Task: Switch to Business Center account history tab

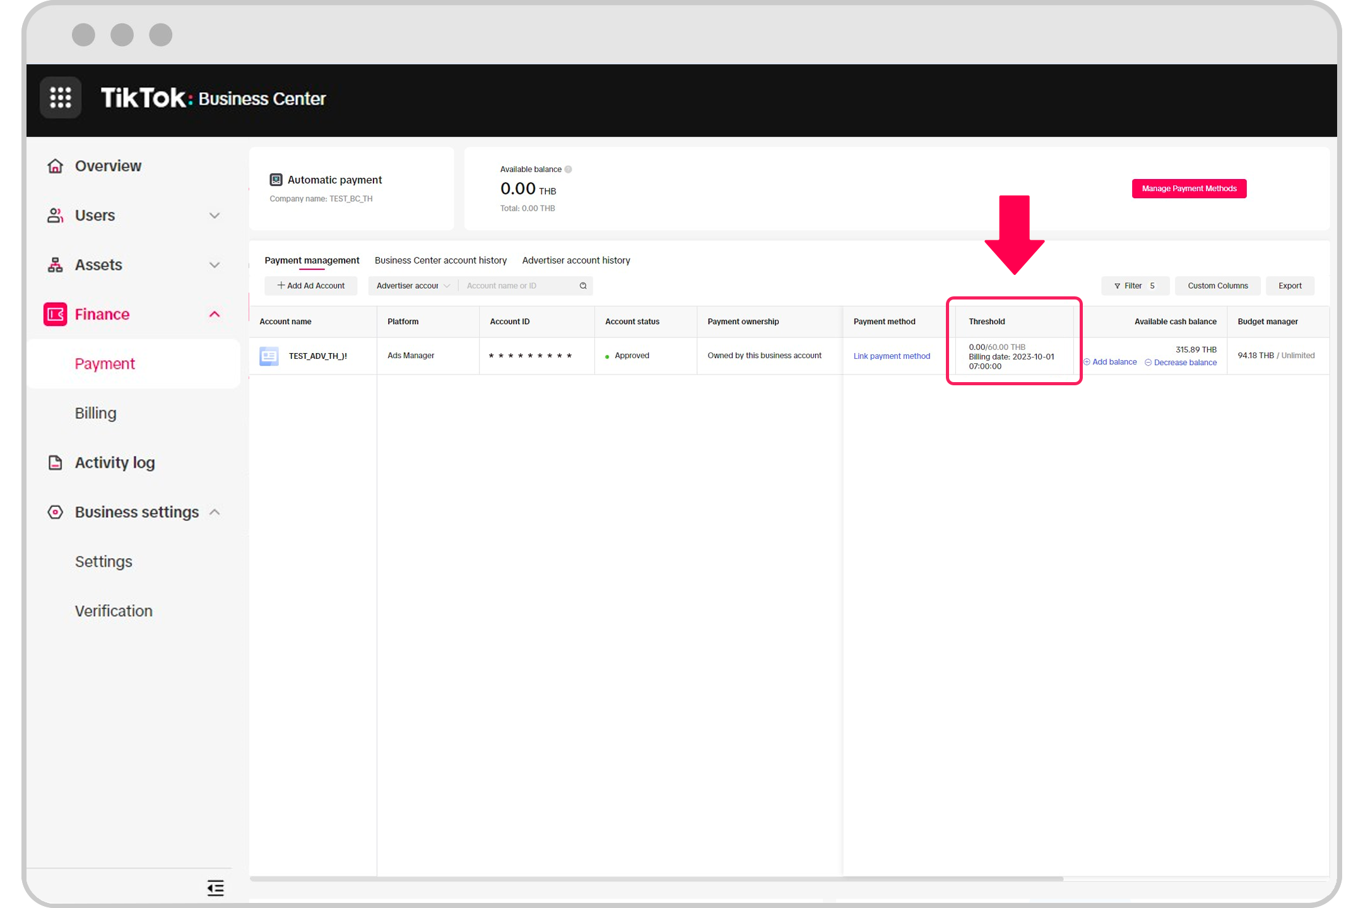Action: click(x=440, y=260)
